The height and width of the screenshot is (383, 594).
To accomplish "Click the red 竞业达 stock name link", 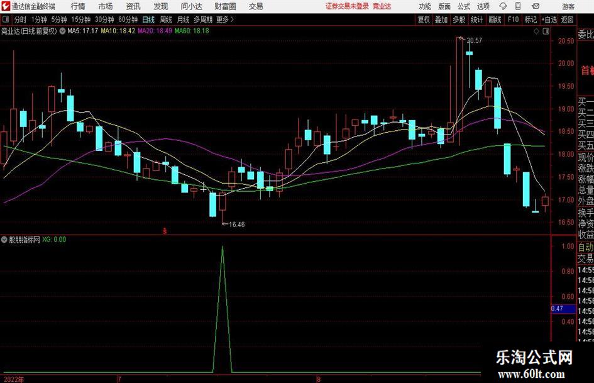I will (x=382, y=6).
